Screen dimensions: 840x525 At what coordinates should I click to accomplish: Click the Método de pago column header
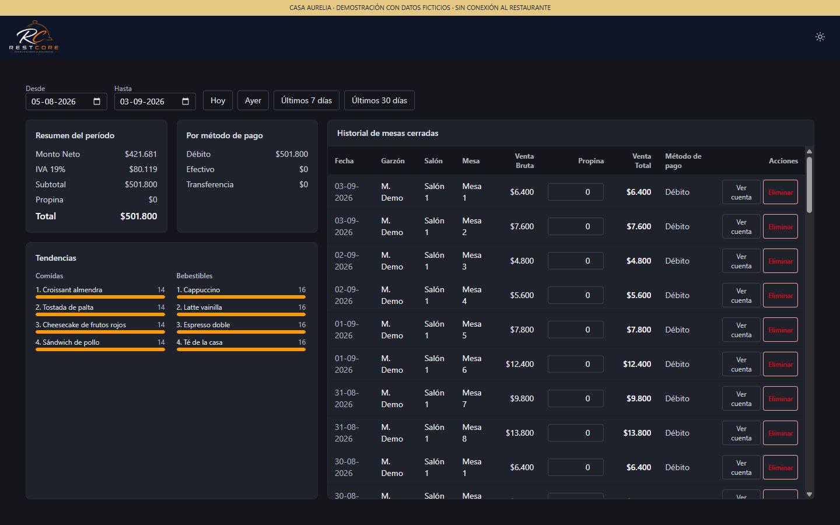683,161
